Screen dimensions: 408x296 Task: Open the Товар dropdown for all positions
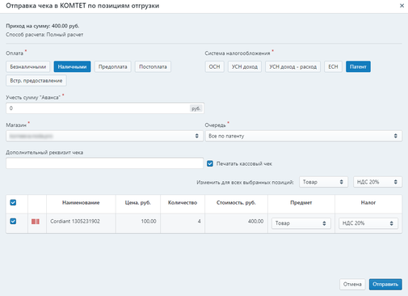click(x=323, y=182)
